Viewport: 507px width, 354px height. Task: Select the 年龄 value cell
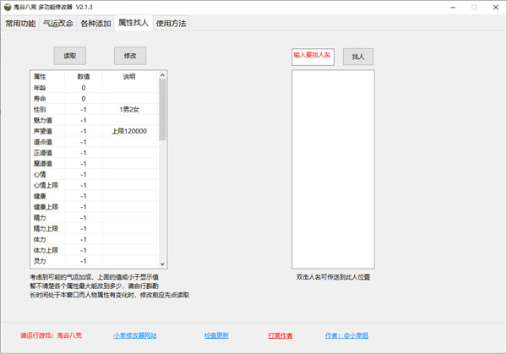pyautogui.click(x=84, y=88)
